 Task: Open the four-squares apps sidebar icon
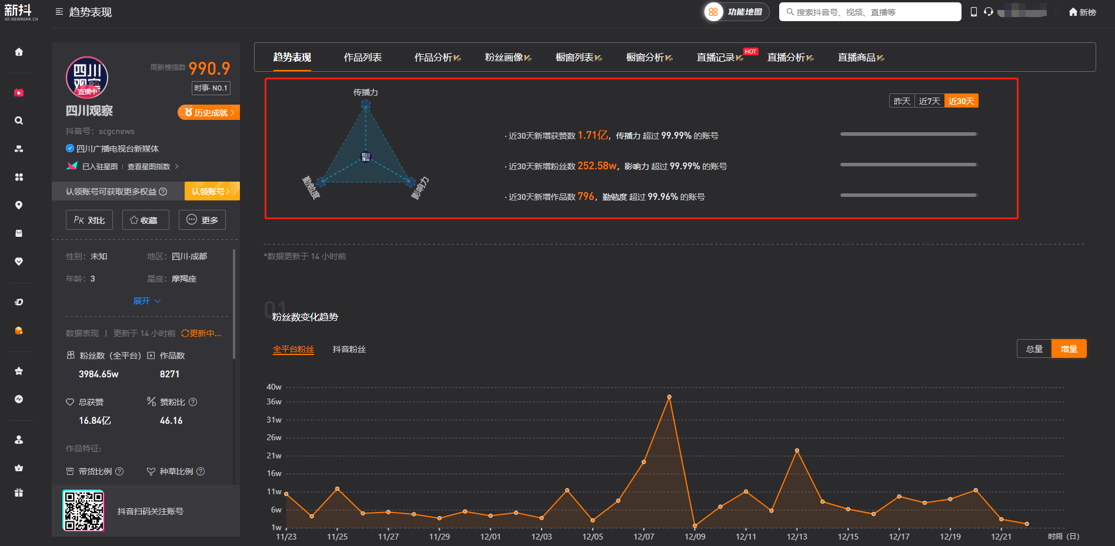(x=19, y=177)
